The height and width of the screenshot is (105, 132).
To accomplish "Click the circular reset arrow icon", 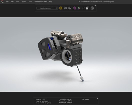I will 83,8.
